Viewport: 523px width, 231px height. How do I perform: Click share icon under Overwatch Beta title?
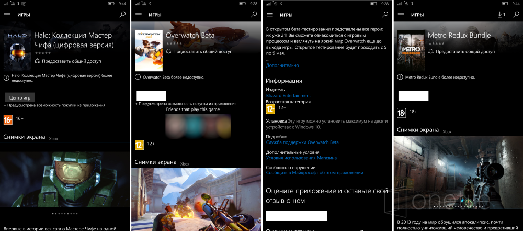coord(169,51)
